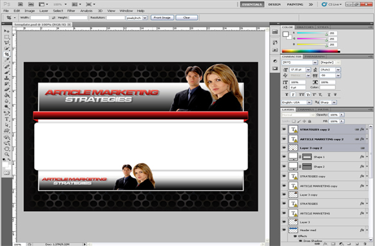Hide the Layer 3 copy layer
This screenshot has width=375, height=246.
tap(284, 194)
